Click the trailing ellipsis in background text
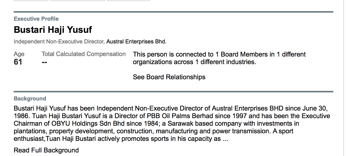This screenshot has width=348, height=156. 225,139
